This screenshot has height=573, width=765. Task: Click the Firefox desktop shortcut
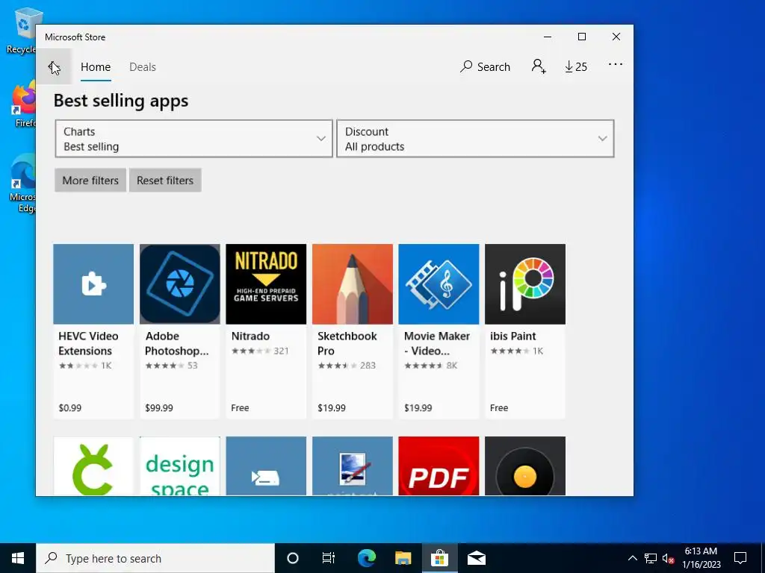click(x=23, y=104)
